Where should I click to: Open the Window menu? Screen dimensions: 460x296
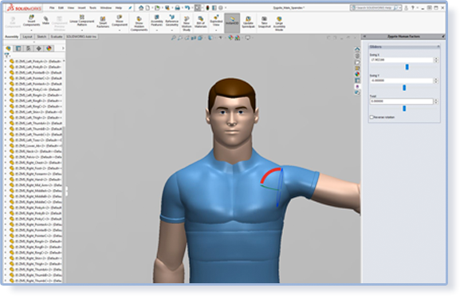(106, 8)
